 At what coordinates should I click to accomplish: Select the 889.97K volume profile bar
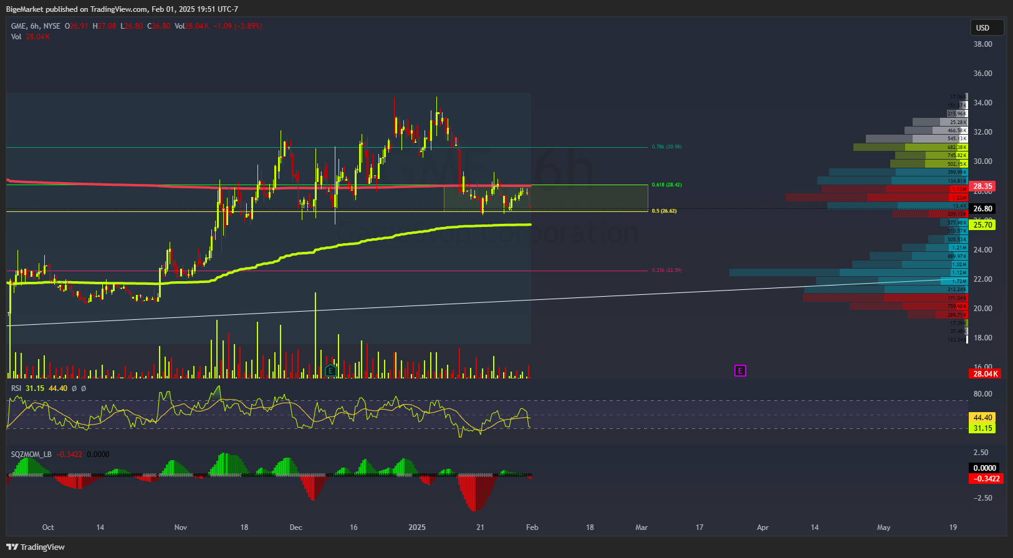(918, 256)
